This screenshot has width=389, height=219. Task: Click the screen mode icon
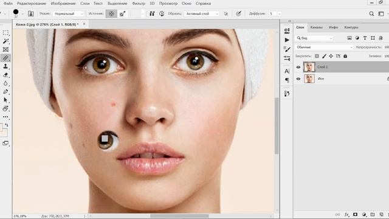pos(5,144)
